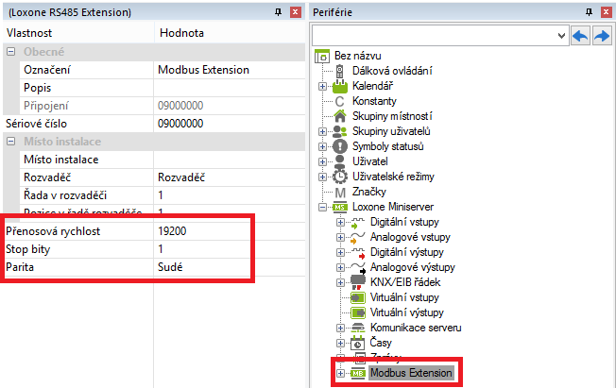This screenshot has width=616, height=388.
Task: Select Virtuální vstupy in the tree
Action: click(x=404, y=297)
